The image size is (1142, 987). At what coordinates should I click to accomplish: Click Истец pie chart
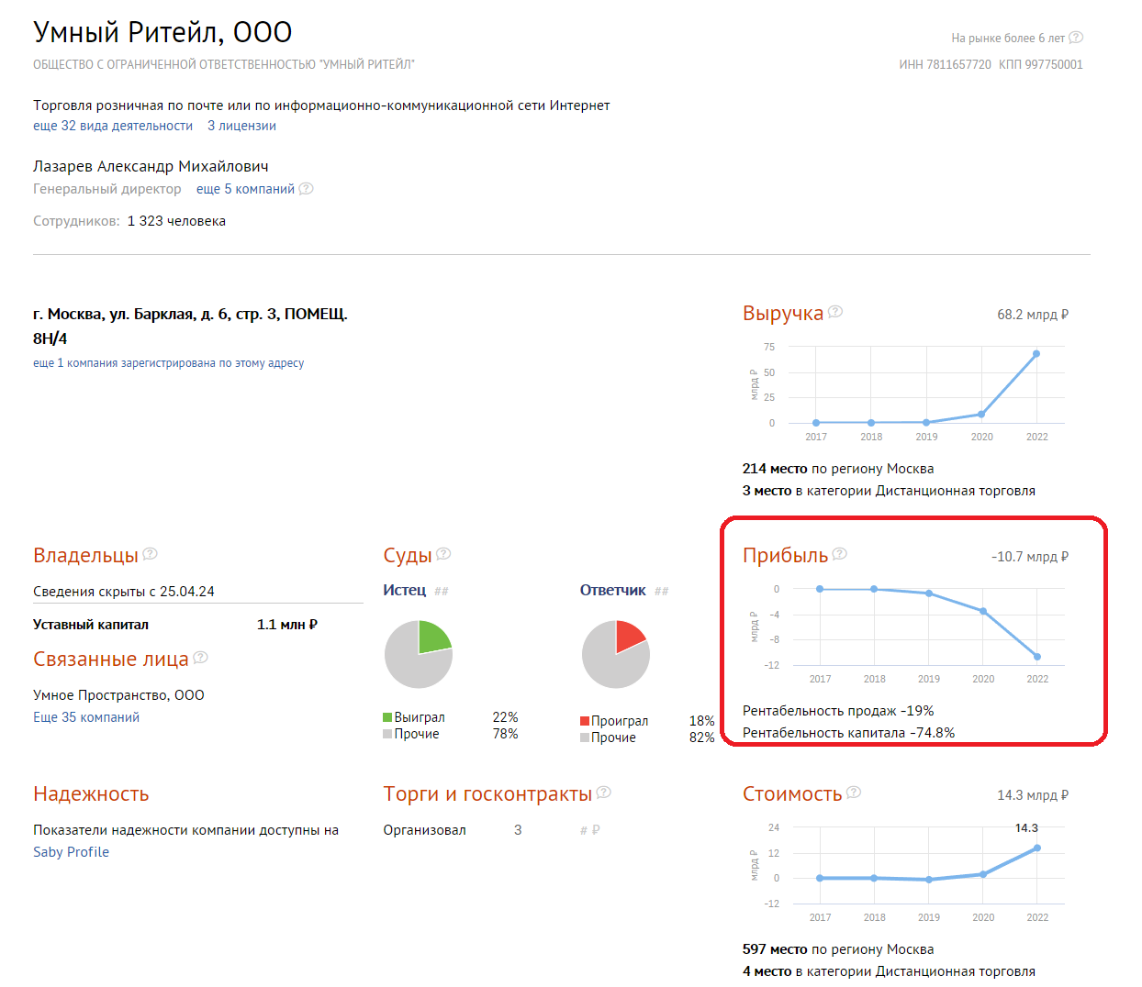pyautogui.click(x=419, y=654)
